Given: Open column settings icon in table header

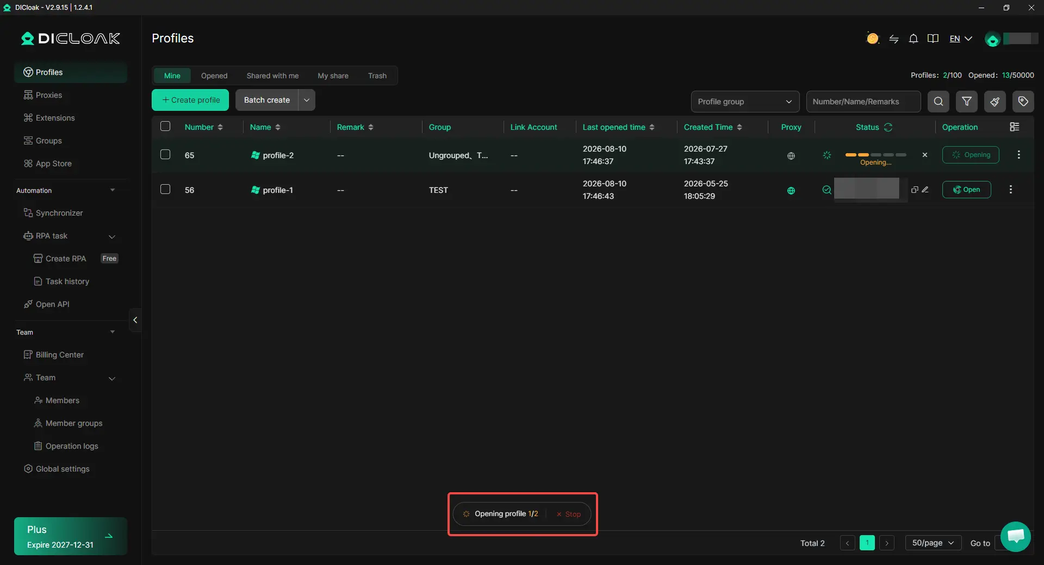Looking at the screenshot, I should coord(1014,127).
